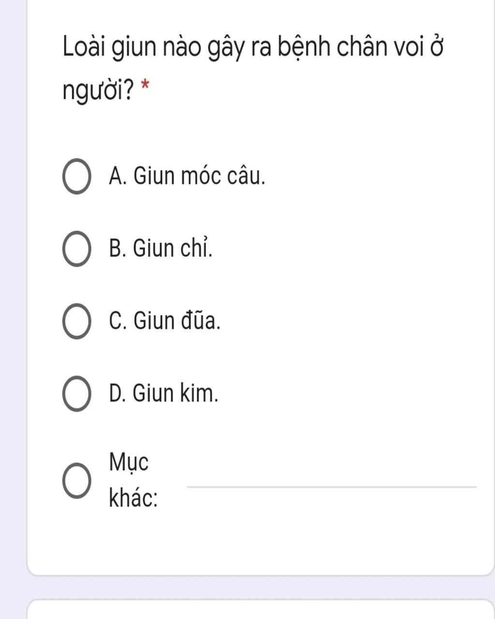Click the word 'người?' in the question
This screenshot has width=495, height=619.
tap(99, 90)
